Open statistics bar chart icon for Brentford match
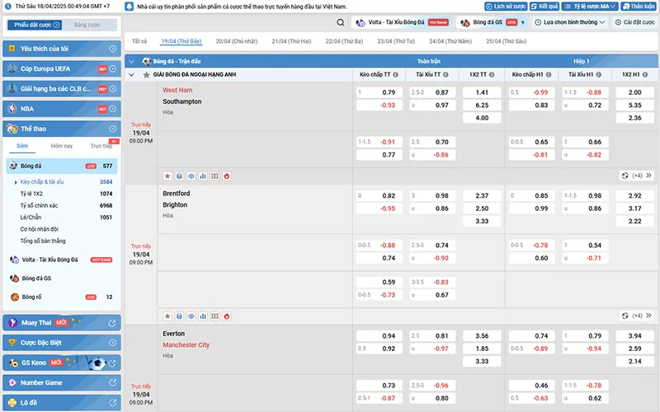This screenshot has height=412, width=660. (203, 316)
